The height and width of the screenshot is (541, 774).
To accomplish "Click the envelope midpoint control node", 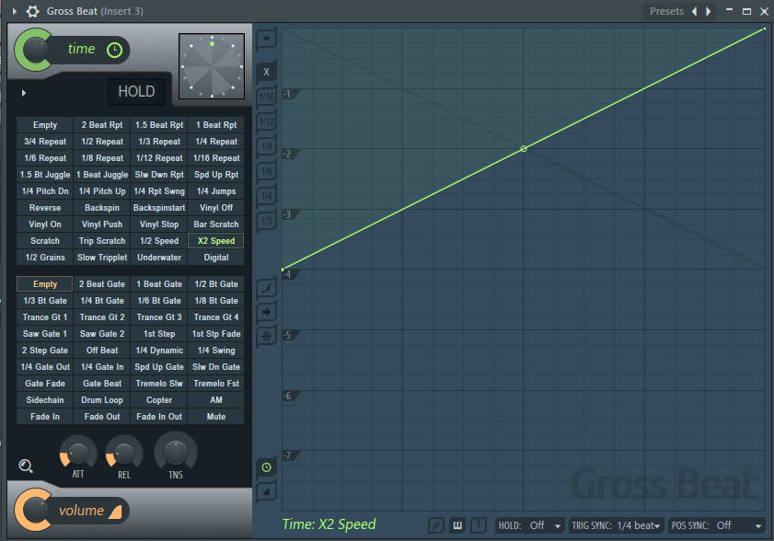I will (x=524, y=148).
